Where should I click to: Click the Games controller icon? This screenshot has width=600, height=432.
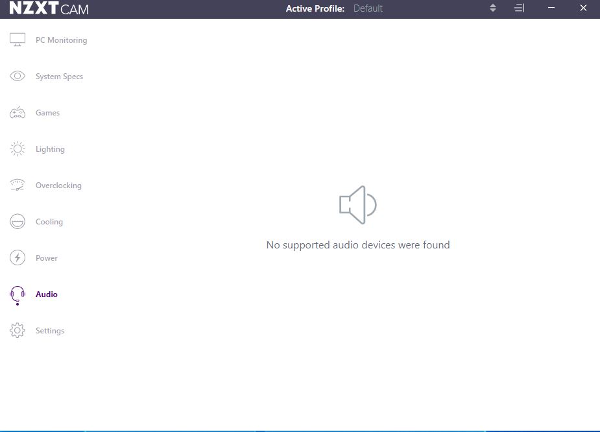[18, 112]
